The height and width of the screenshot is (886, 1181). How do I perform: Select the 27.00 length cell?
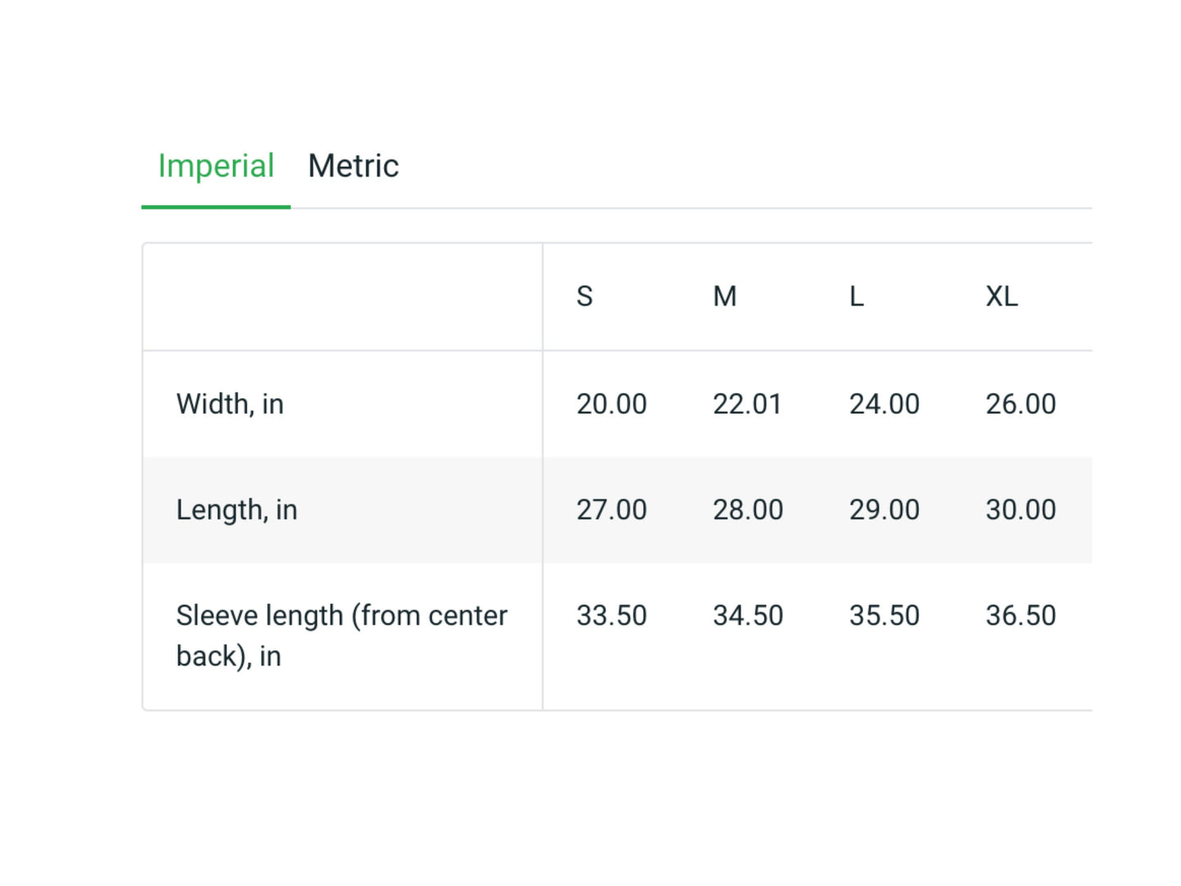tap(611, 510)
